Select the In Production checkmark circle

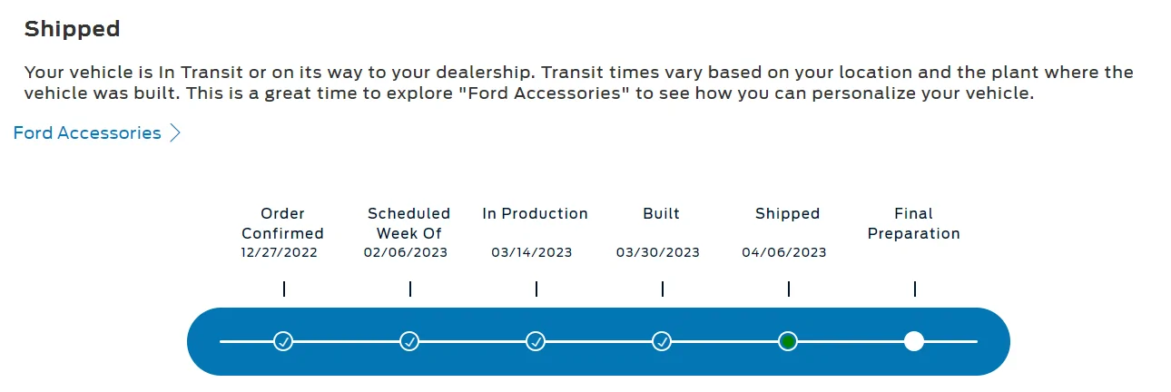point(536,341)
